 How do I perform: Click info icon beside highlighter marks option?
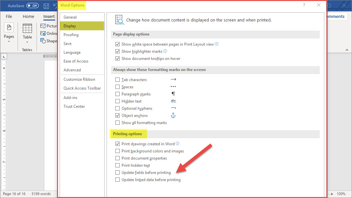coord(165,51)
